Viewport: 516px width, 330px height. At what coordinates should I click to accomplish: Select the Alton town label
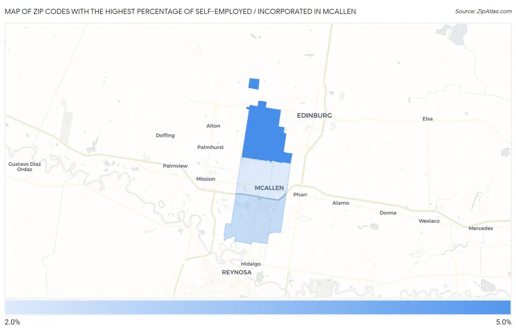tap(213, 126)
